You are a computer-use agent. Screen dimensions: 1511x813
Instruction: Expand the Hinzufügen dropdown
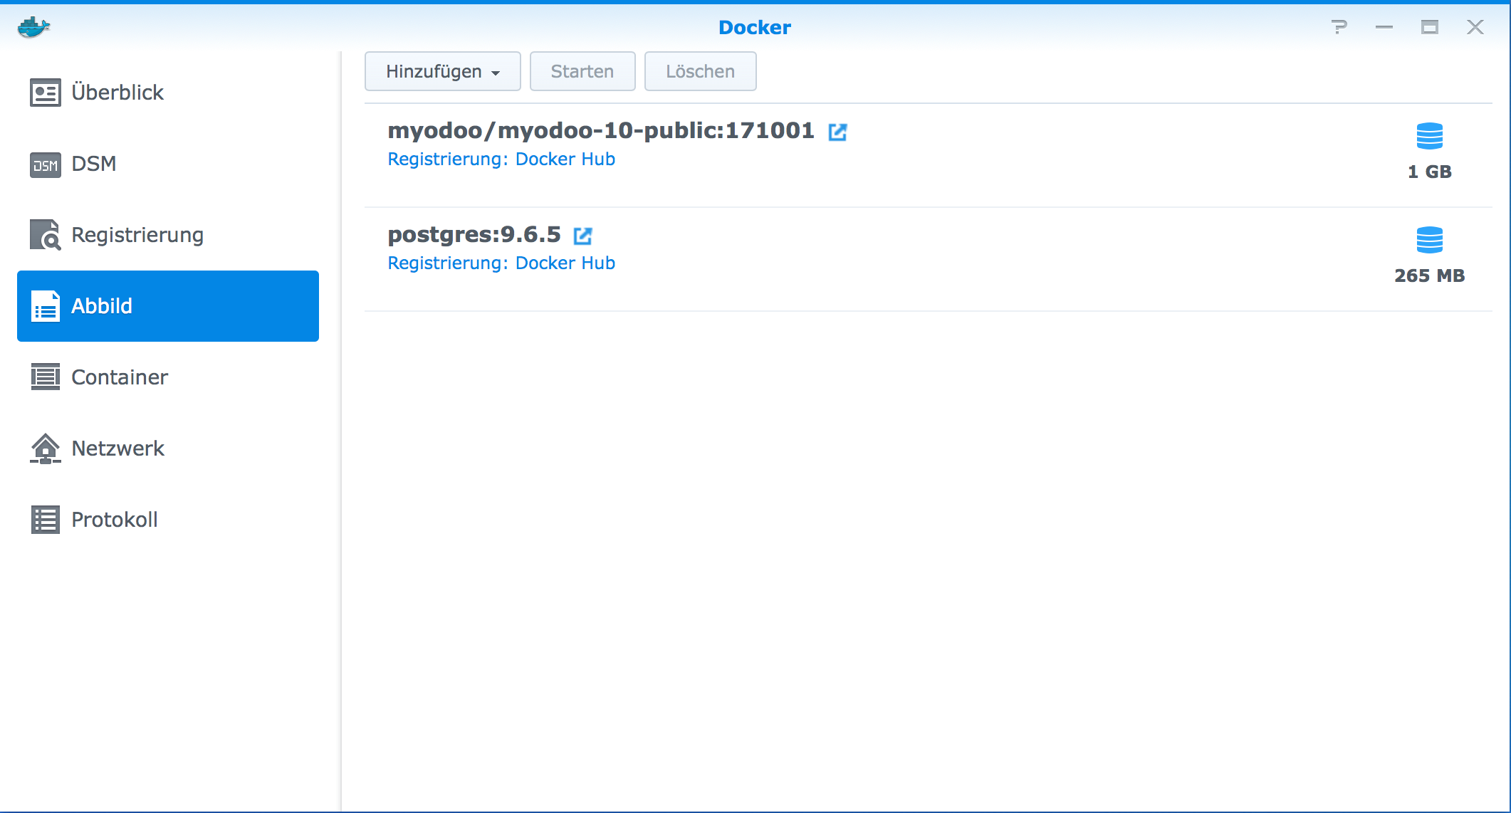(442, 71)
